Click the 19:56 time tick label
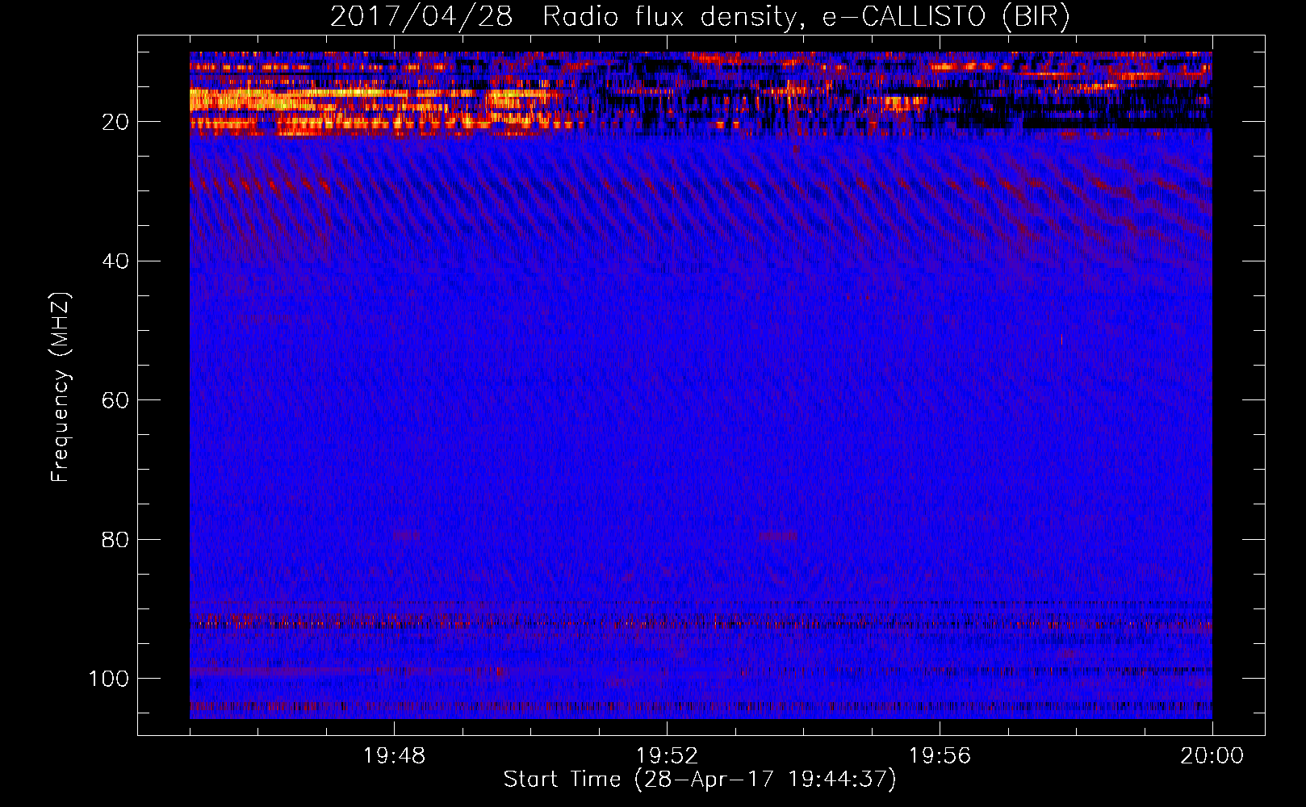 tap(940, 756)
